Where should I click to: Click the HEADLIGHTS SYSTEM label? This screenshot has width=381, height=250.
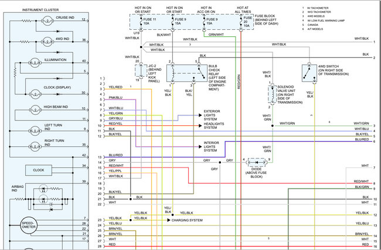pos(214,125)
